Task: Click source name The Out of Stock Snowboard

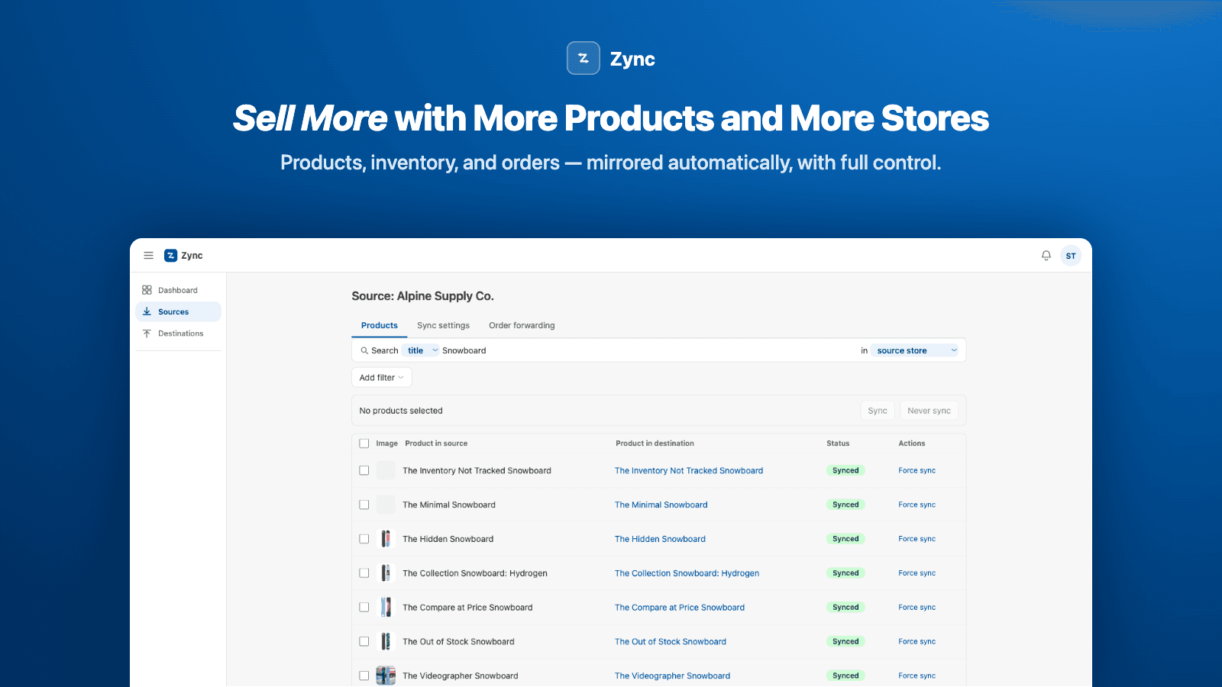Action: click(458, 642)
